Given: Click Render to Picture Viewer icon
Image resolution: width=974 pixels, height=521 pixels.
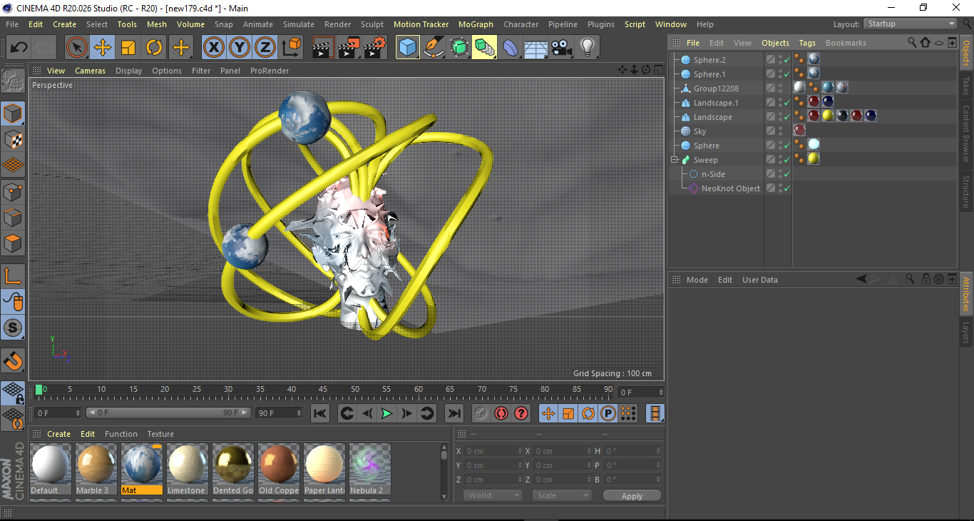Looking at the screenshot, I should 349,48.
